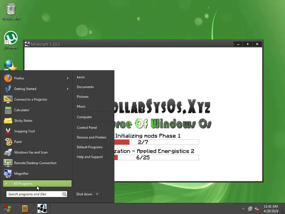Viewport: 285px width, 214px height.
Task: Open Computer from Start menu
Action: coord(84,117)
